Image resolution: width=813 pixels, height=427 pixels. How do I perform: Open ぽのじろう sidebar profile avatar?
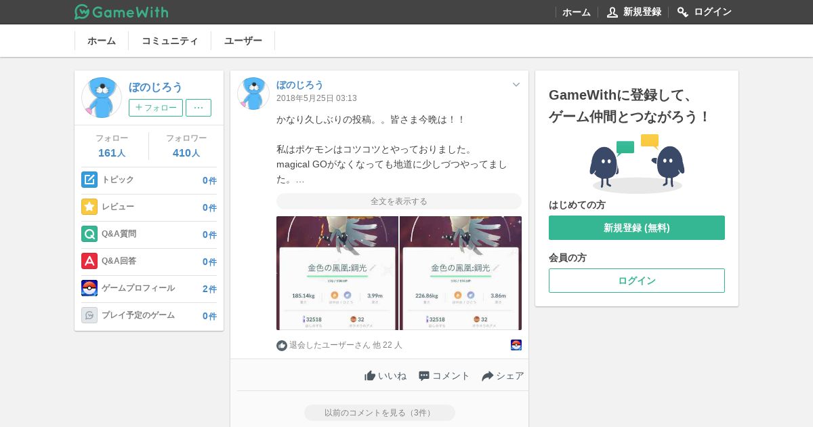(x=102, y=98)
